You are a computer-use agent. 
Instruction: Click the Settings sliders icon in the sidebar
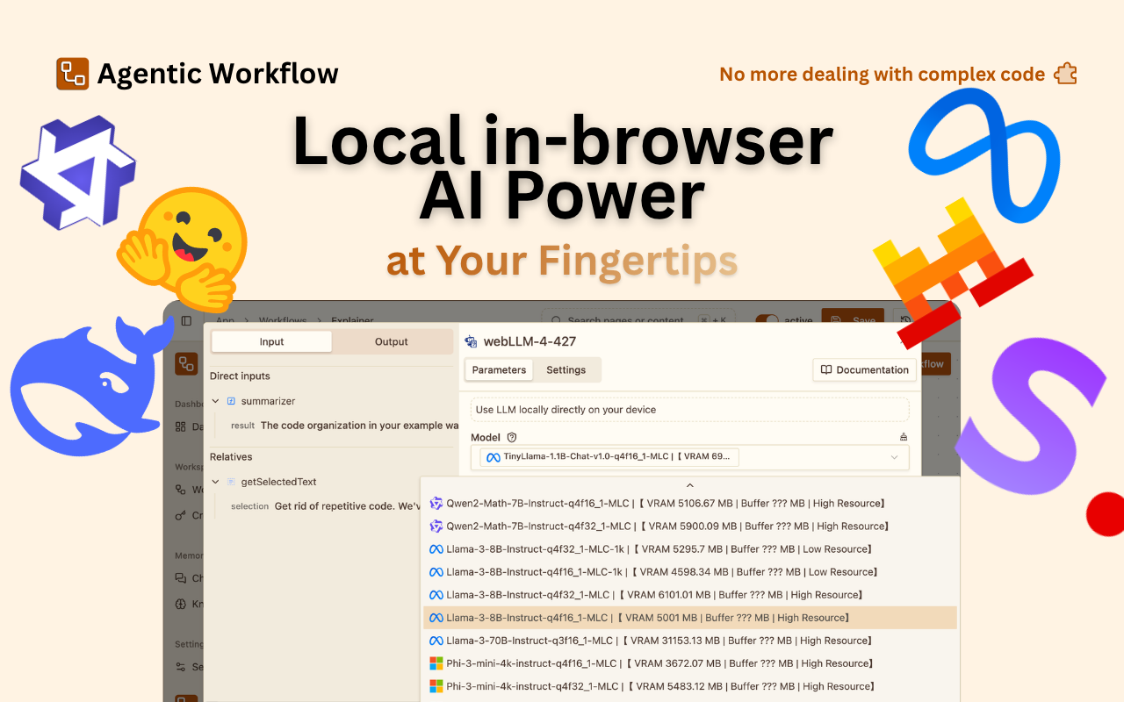click(180, 666)
